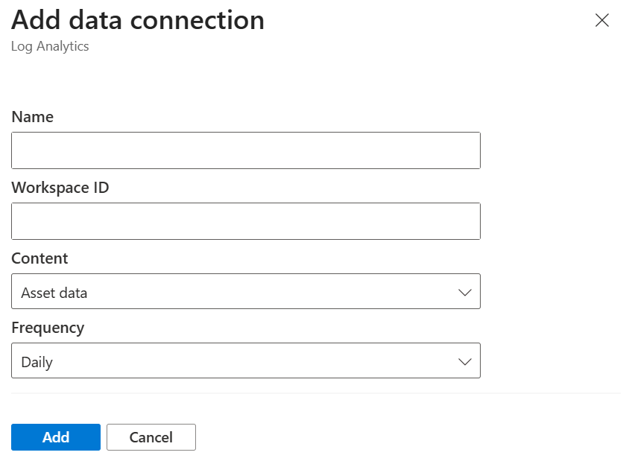The width and height of the screenshot is (626, 464).
Task: Click the Workspace ID field label
Action: pyautogui.click(x=60, y=188)
